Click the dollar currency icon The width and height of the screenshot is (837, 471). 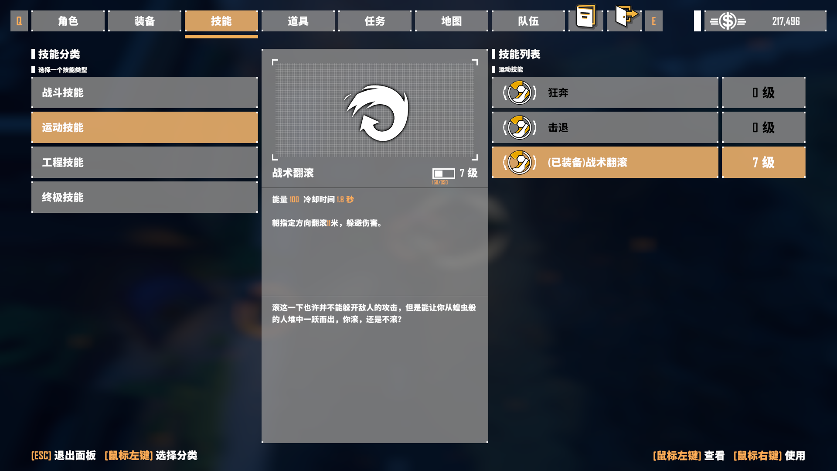(x=728, y=21)
